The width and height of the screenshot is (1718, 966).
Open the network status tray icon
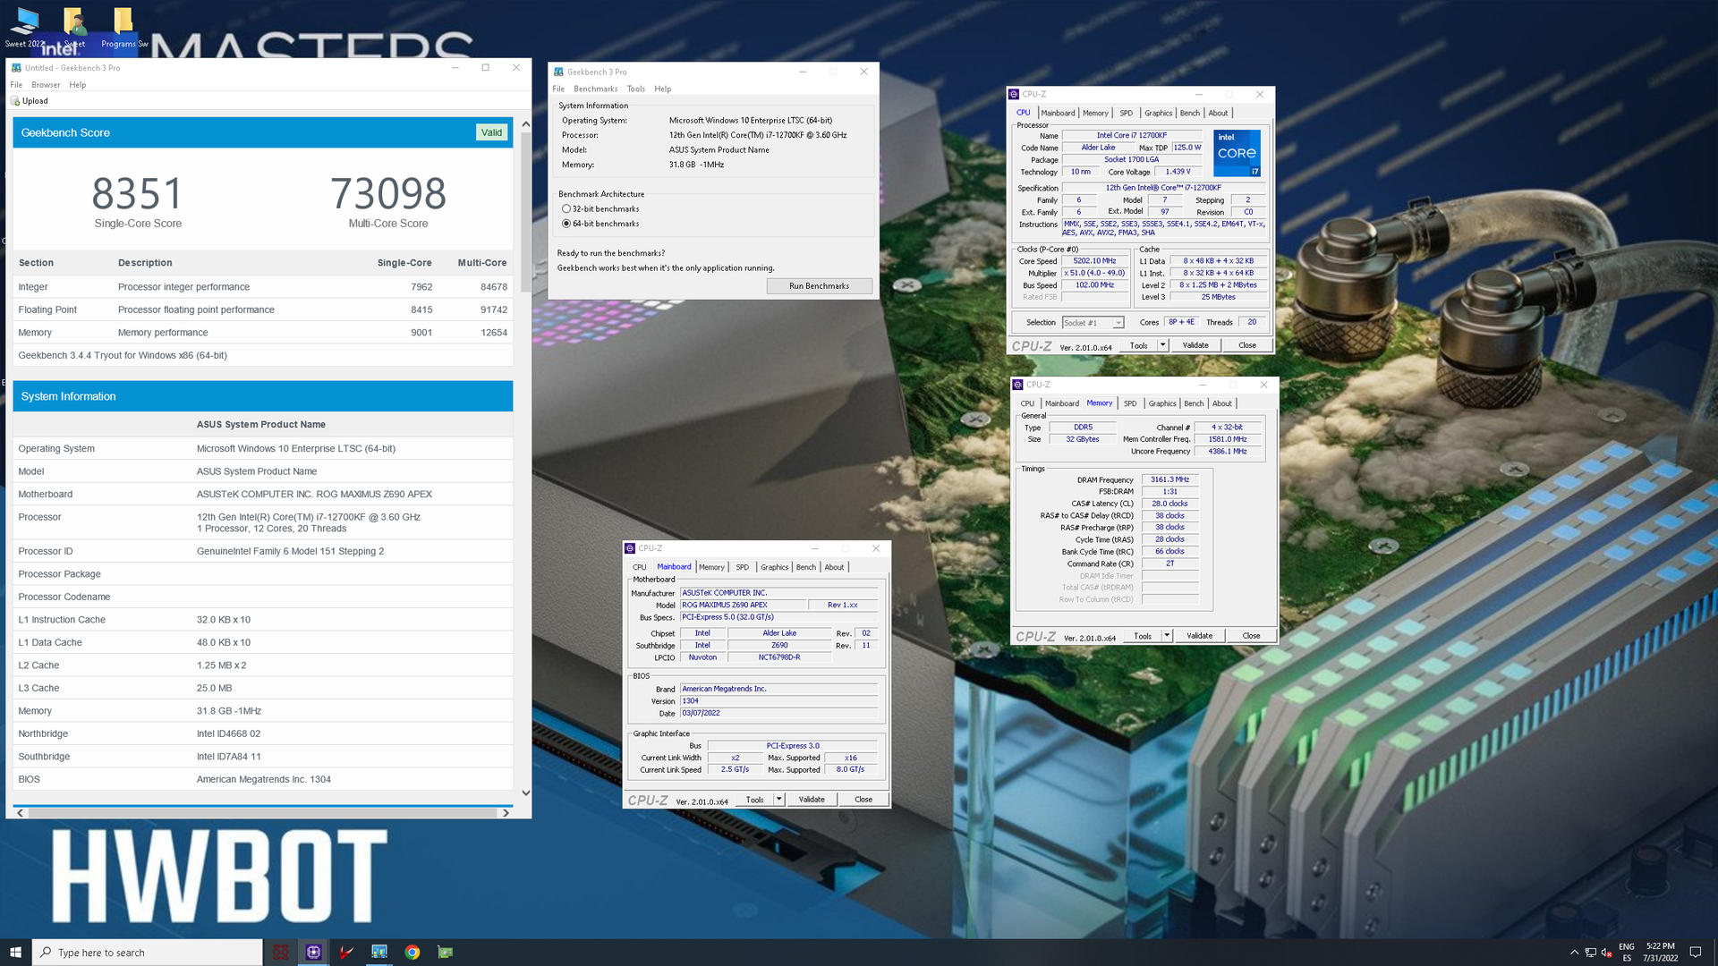click(1590, 953)
